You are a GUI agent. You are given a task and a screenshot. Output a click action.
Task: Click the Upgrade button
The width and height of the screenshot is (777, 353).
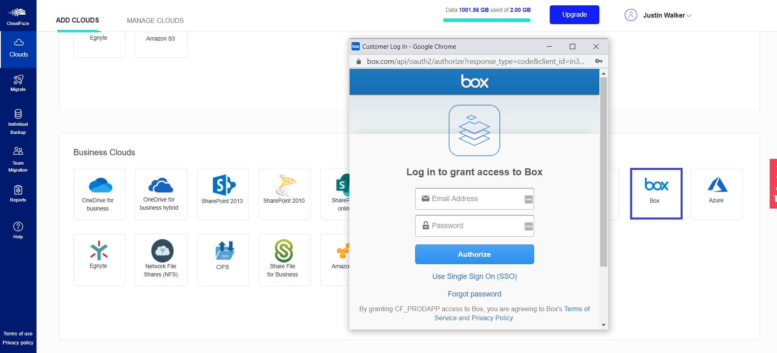pos(574,15)
